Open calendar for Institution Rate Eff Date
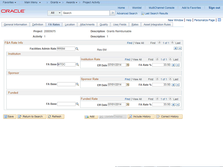This screenshot has height=167, width=223. point(128,65)
